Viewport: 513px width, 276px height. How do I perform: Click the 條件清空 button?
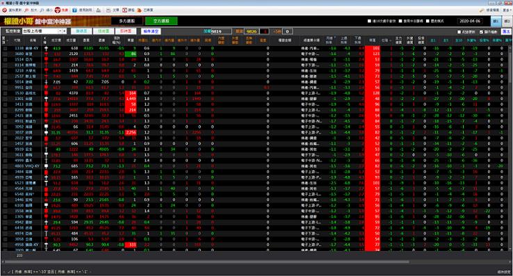point(151,31)
